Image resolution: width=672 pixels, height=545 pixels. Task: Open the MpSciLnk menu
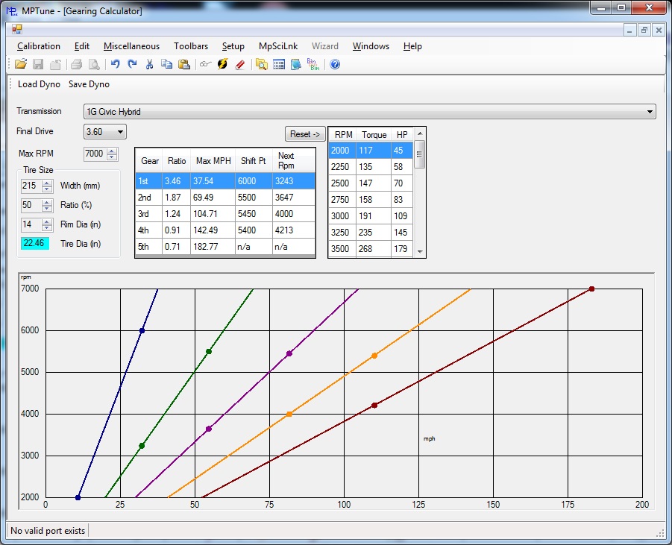[x=278, y=46]
